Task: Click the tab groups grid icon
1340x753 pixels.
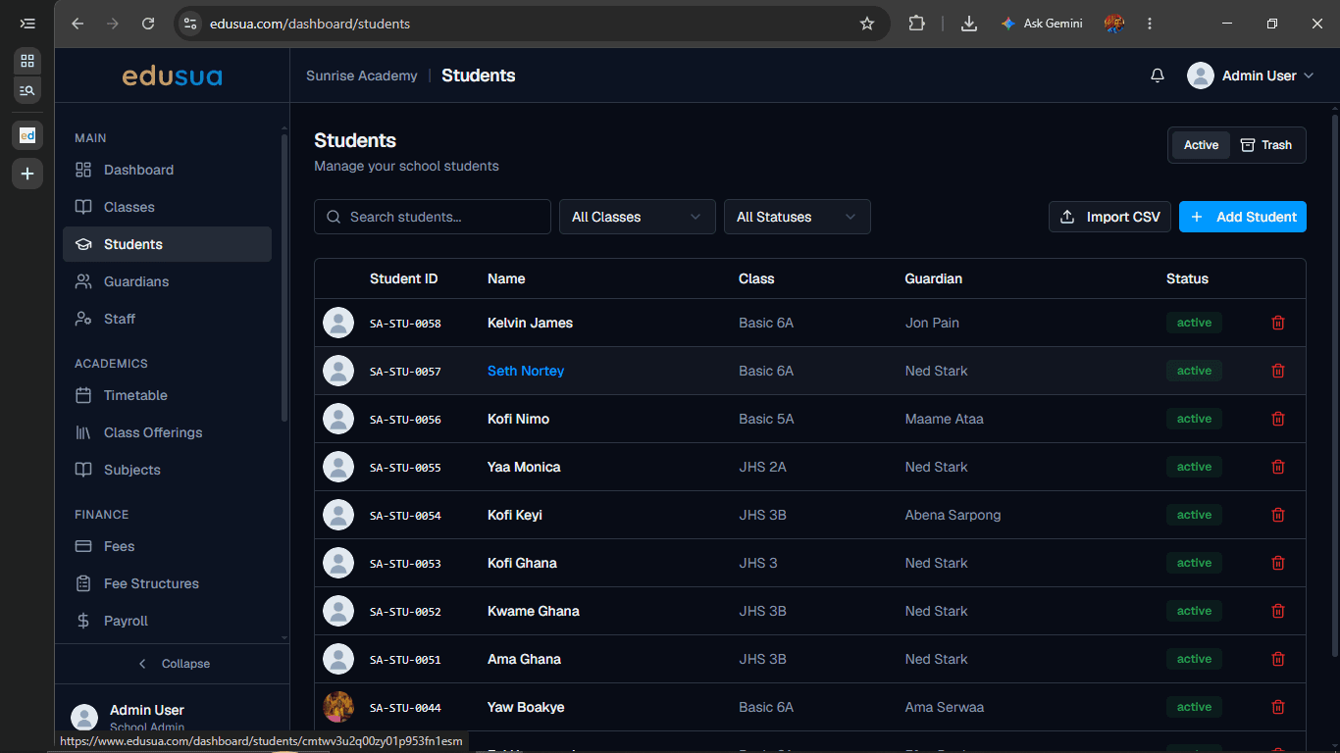Action: (27, 61)
